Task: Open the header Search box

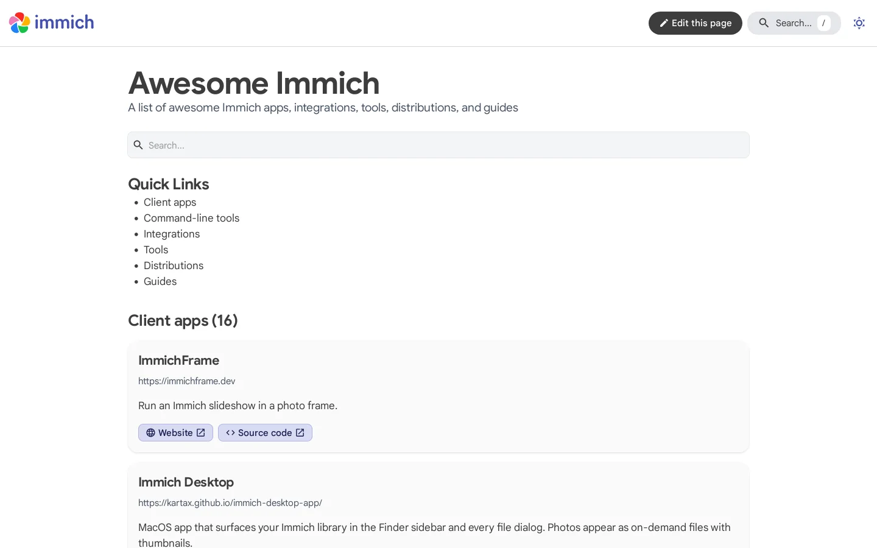Action: coord(794,23)
